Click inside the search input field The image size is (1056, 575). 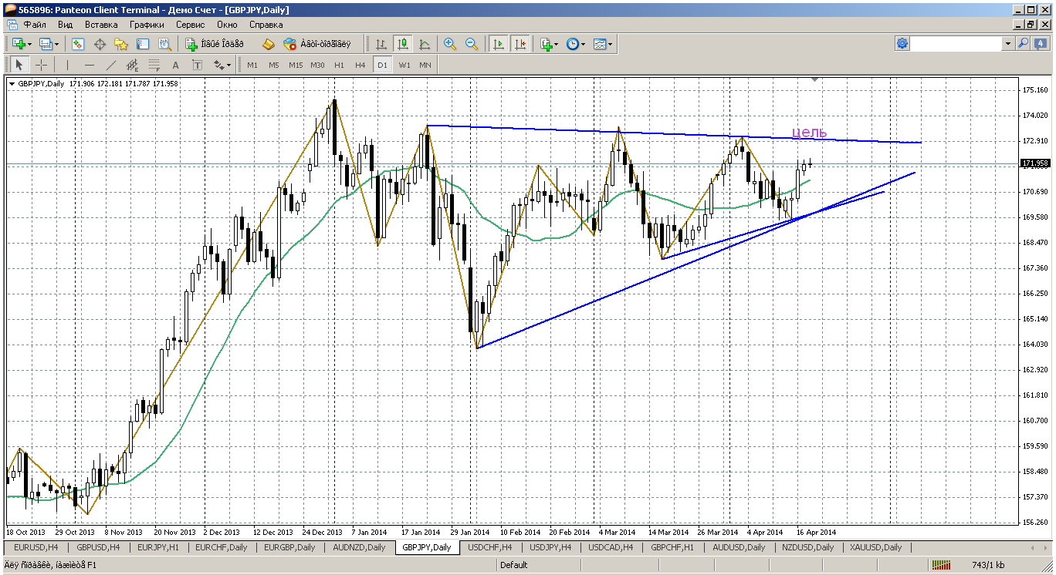pyautogui.click(x=956, y=44)
